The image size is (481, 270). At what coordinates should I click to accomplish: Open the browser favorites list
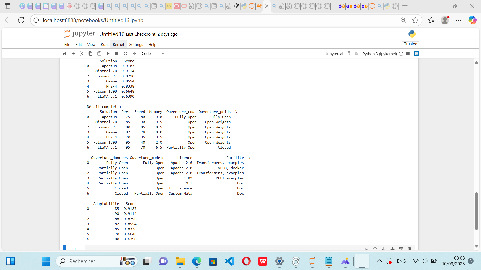click(x=431, y=20)
